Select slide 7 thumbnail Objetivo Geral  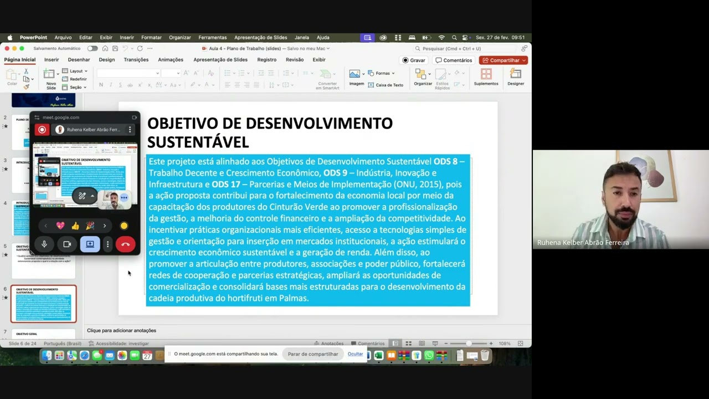(x=44, y=334)
